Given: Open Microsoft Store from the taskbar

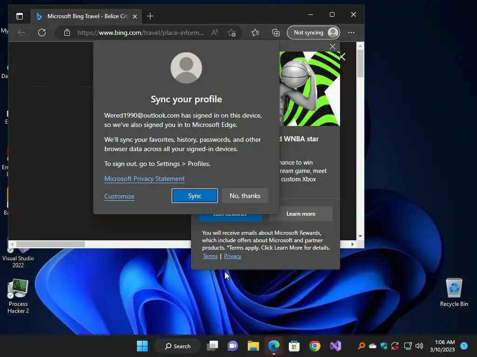Looking at the screenshot, I should click(x=294, y=346).
